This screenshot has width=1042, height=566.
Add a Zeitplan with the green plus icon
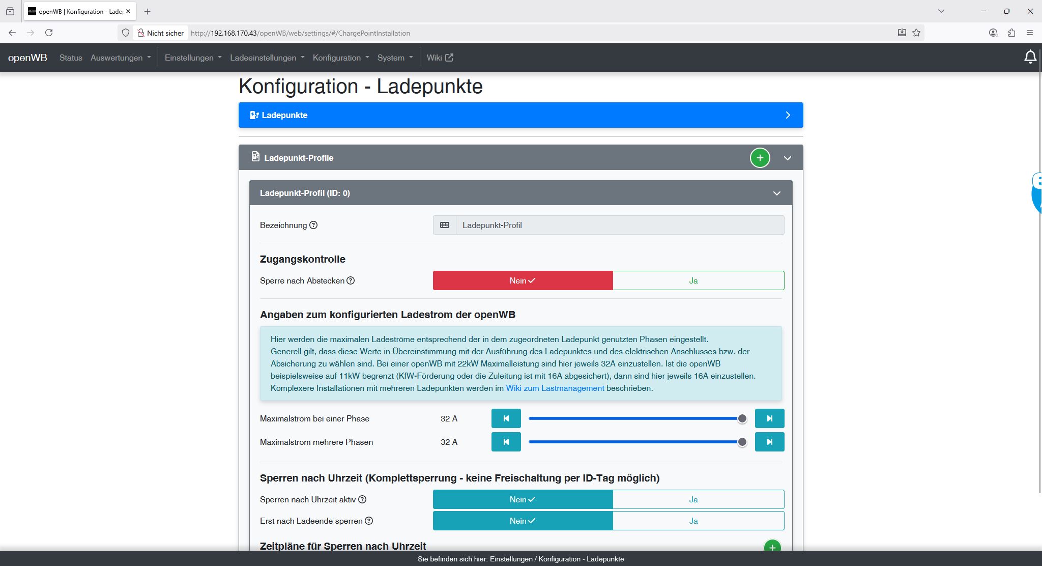(x=772, y=547)
